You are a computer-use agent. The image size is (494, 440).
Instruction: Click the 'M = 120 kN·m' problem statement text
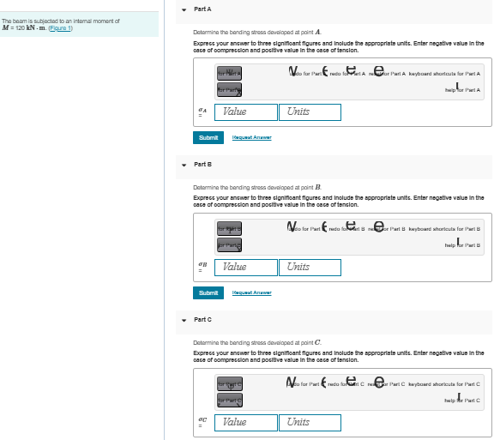tap(61, 25)
